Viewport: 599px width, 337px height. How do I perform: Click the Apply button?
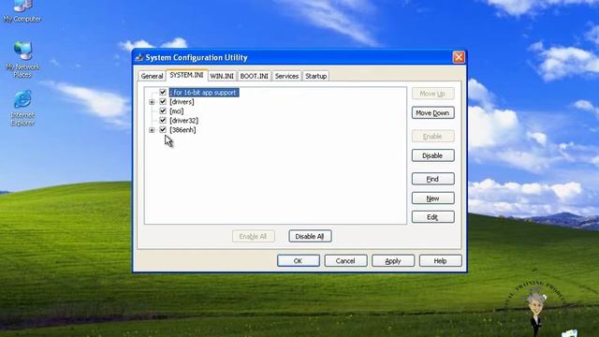[393, 260]
